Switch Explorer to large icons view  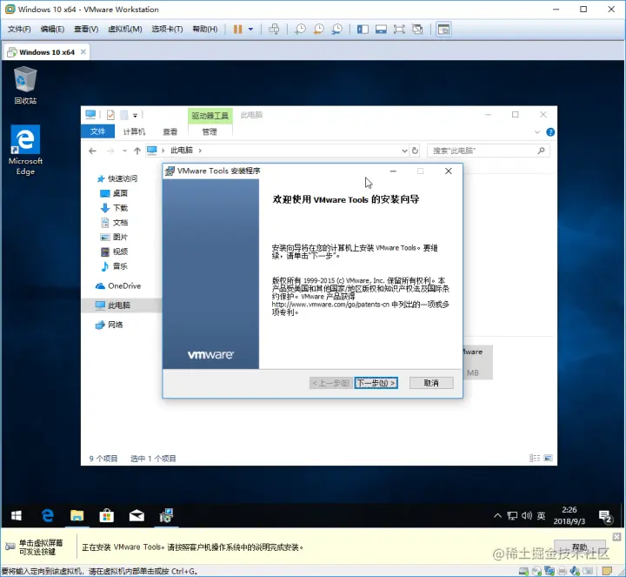click(x=548, y=458)
